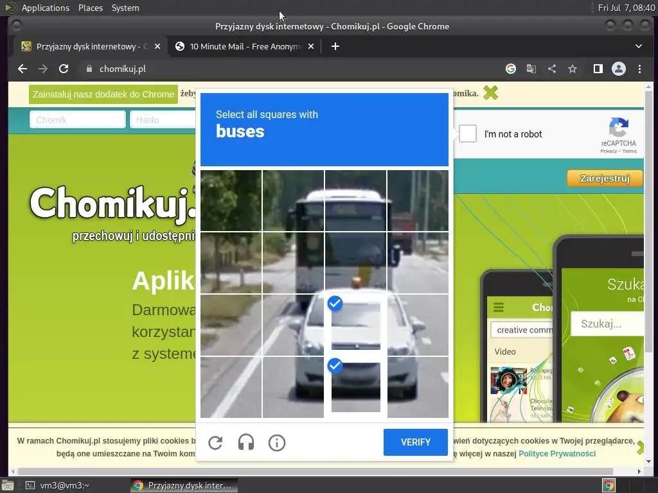The height and width of the screenshot is (493, 658).
Task: Click the Chomik username field
Action: point(78,120)
